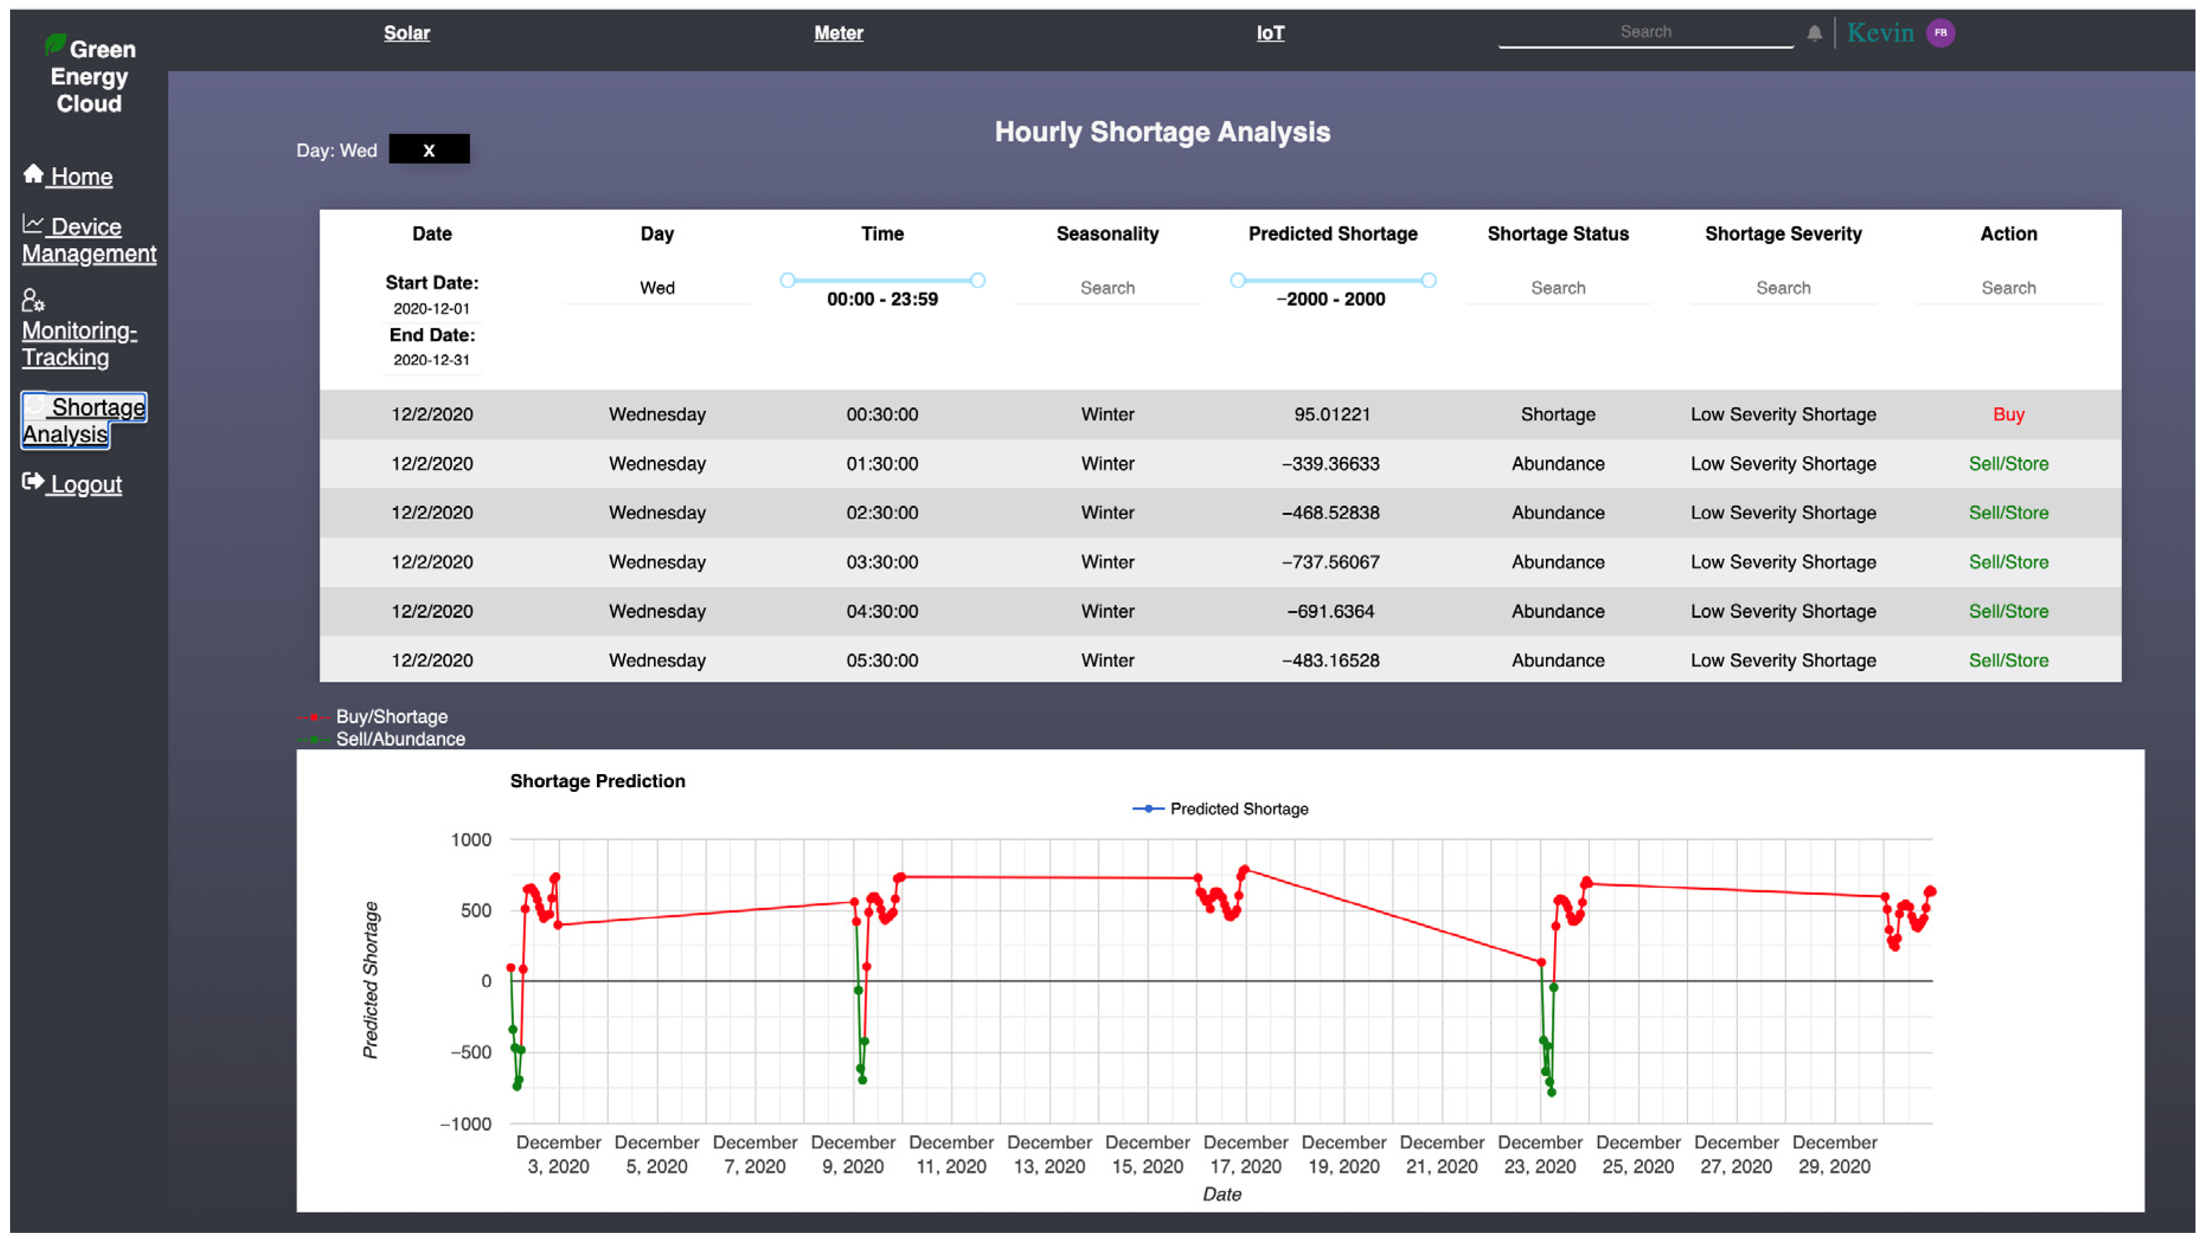Click predicted value −339.36633
2202x1240 pixels.
[1331, 464]
